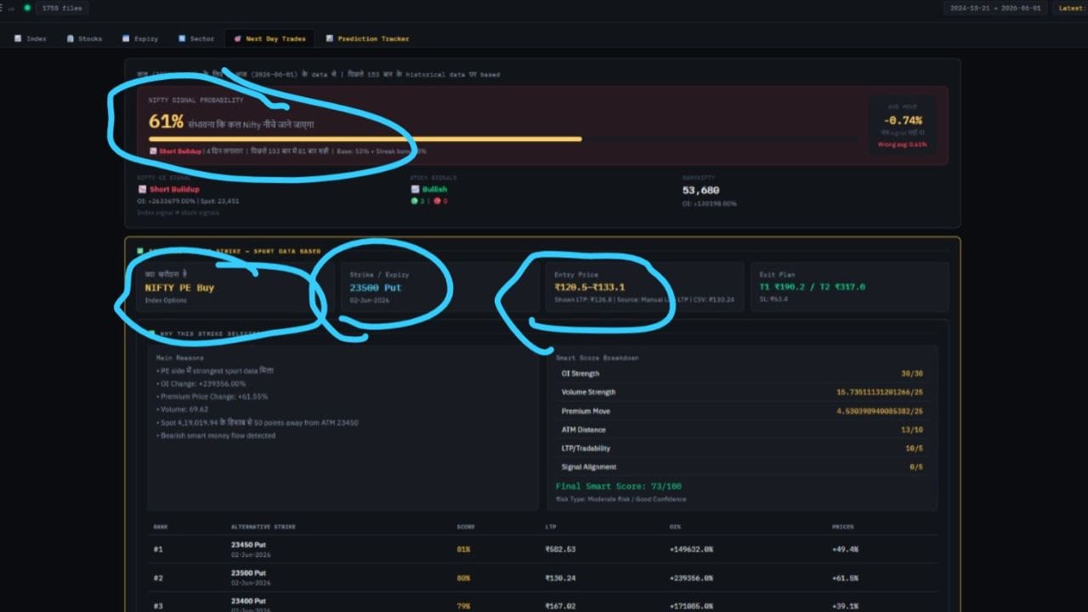Click the Bearish smart money flow detected line
The height and width of the screenshot is (612, 1088).
coord(216,436)
